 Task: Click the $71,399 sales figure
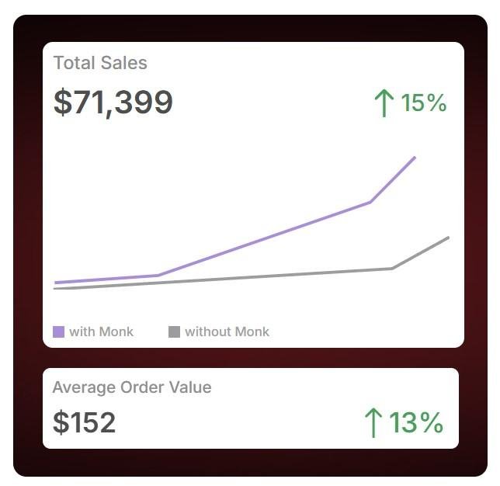coord(113,102)
